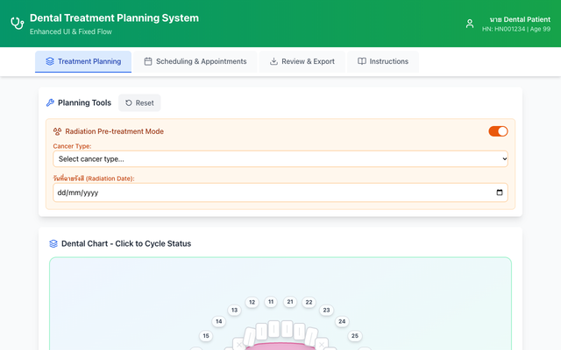The height and width of the screenshot is (350, 561).
Task: Select tooth number 25 label
Action: (354, 336)
